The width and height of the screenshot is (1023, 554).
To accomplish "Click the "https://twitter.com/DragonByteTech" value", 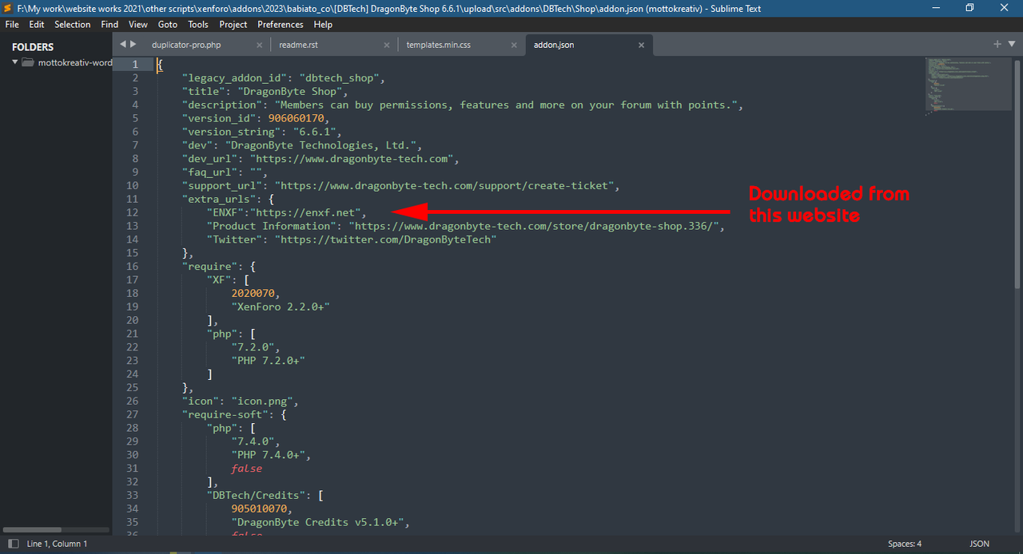I will pyautogui.click(x=385, y=239).
